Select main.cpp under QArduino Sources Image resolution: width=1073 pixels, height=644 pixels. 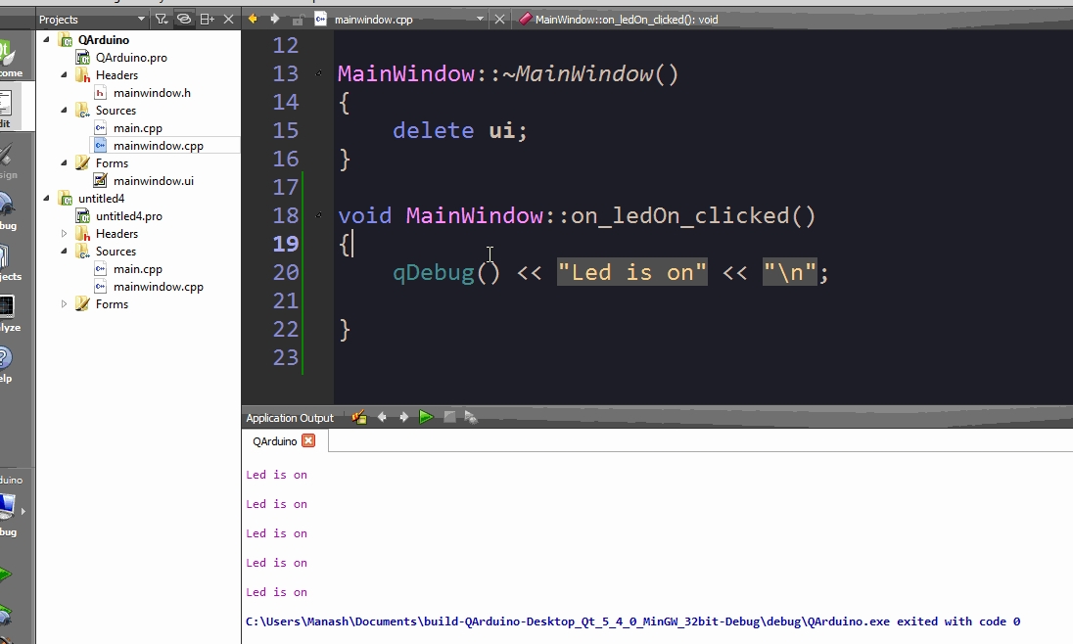[x=137, y=128]
